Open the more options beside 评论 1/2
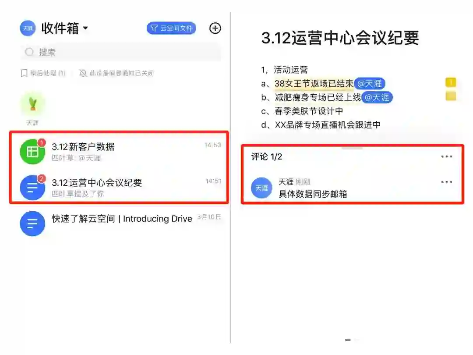 point(446,156)
